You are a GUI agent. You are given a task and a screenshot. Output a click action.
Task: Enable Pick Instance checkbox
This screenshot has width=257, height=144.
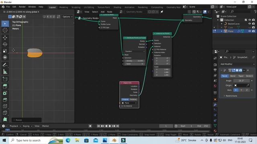155,50
